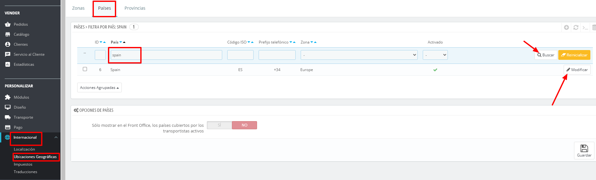Switch to the Provincias tab

click(135, 8)
